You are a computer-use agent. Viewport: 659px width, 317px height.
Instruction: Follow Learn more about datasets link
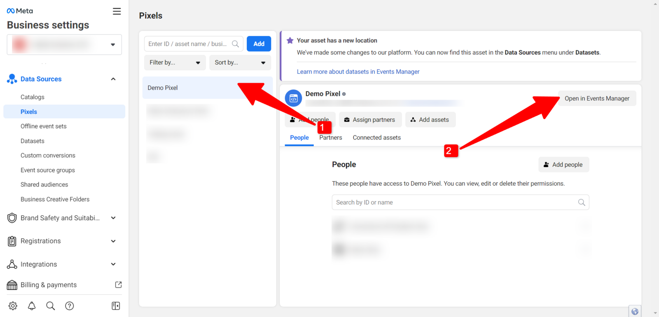pos(358,72)
